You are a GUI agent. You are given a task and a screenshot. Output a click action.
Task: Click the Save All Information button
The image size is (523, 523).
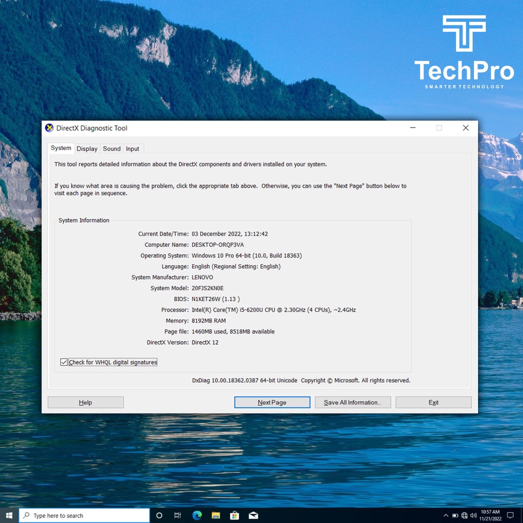pyautogui.click(x=352, y=402)
